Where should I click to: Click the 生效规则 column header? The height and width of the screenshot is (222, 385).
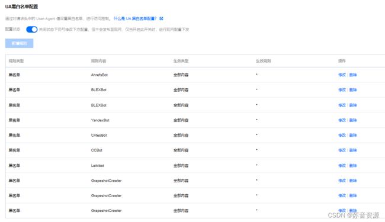pyautogui.click(x=263, y=61)
